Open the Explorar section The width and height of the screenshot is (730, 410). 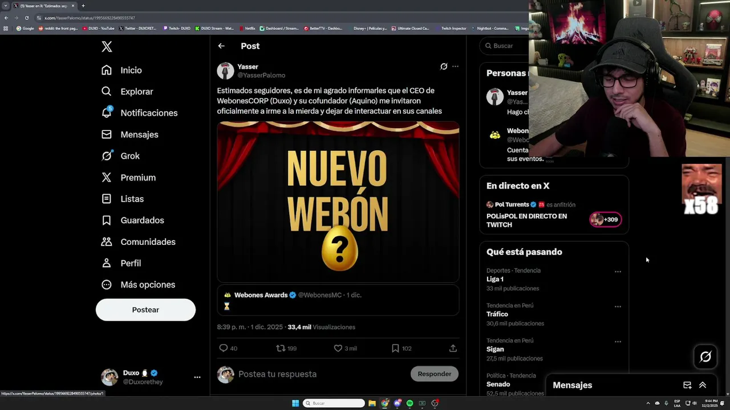pyautogui.click(x=127, y=91)
